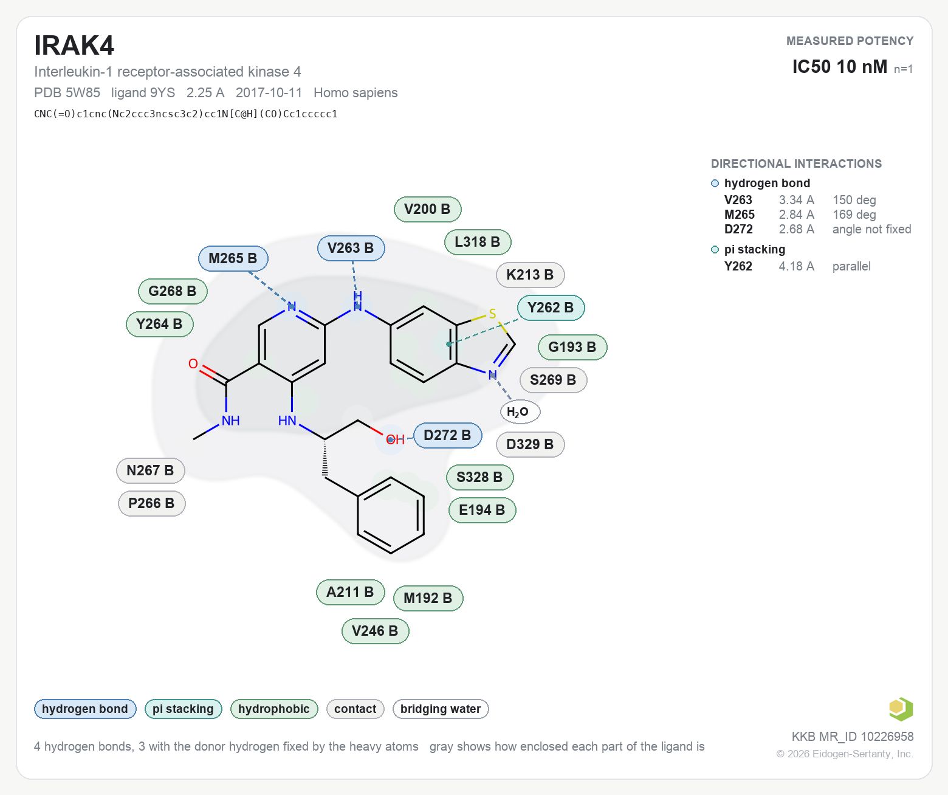The height and width of the screenshot is (795, 948).
Task: Click the A211 B residue label
Action: (x=351, y=592)
